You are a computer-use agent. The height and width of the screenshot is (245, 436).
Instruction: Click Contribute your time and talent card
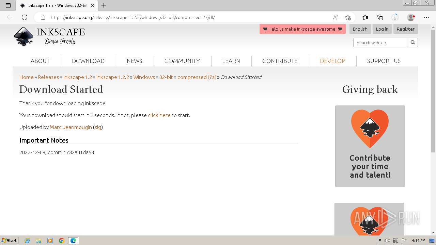370,146
